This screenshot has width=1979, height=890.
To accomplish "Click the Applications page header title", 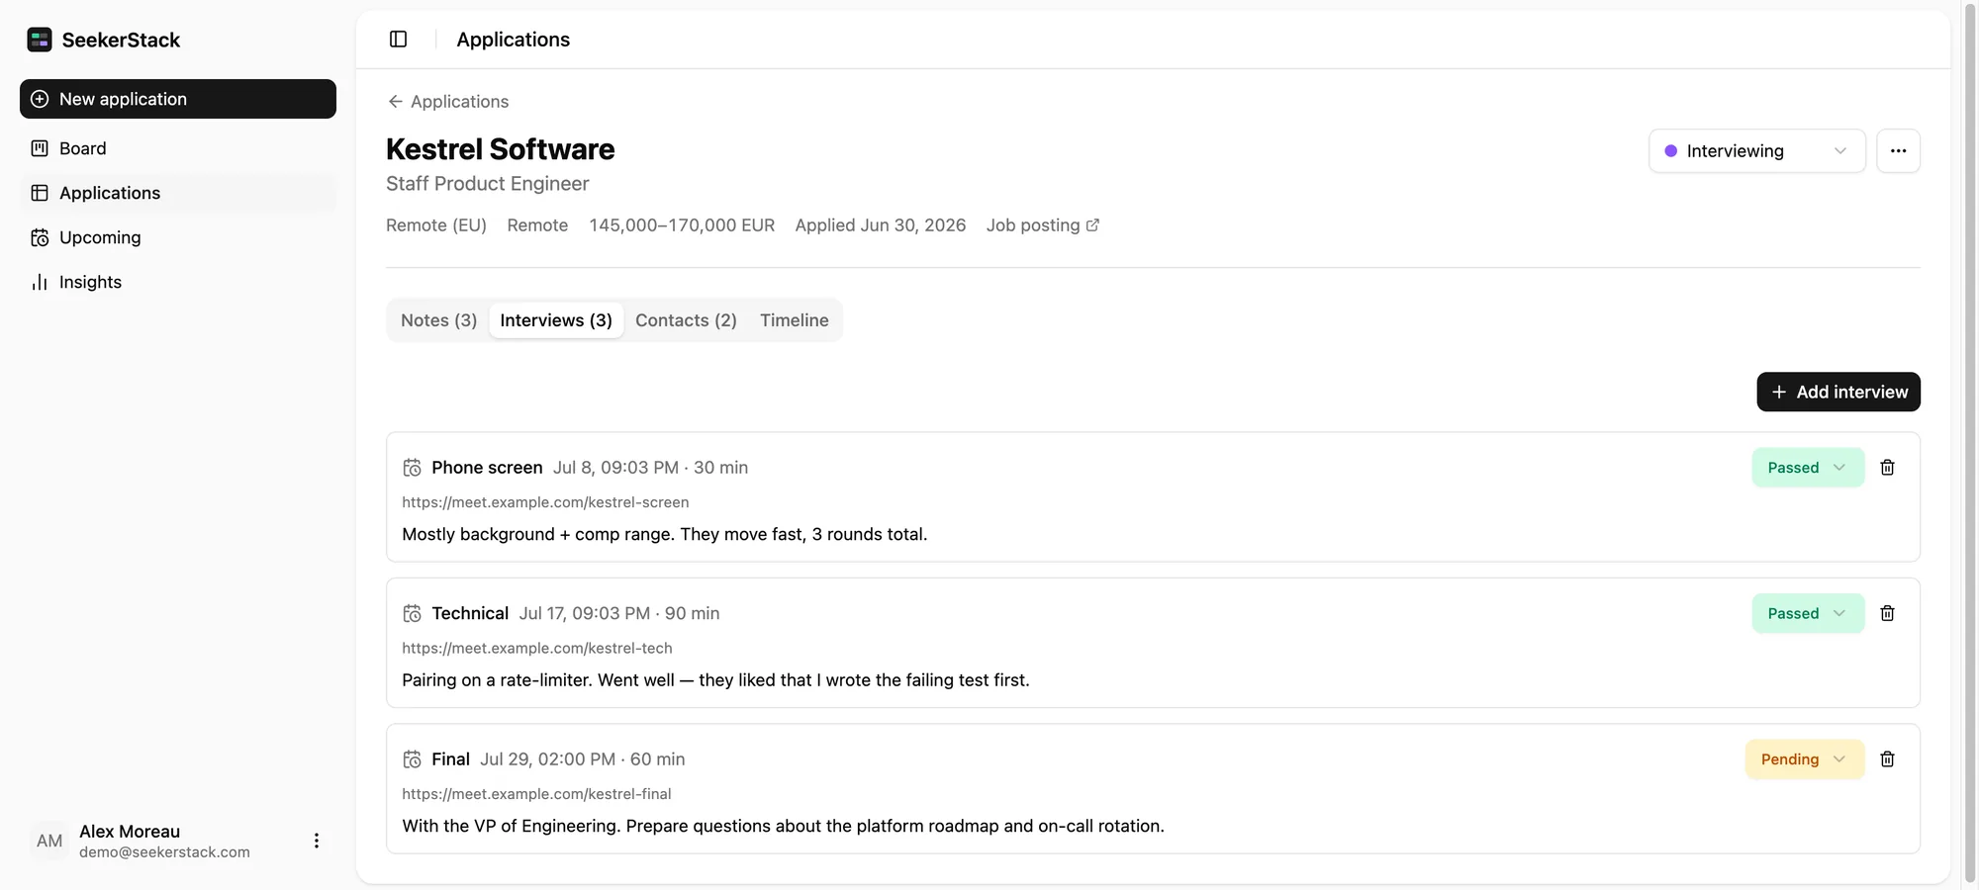I will [x=513, y=40].
